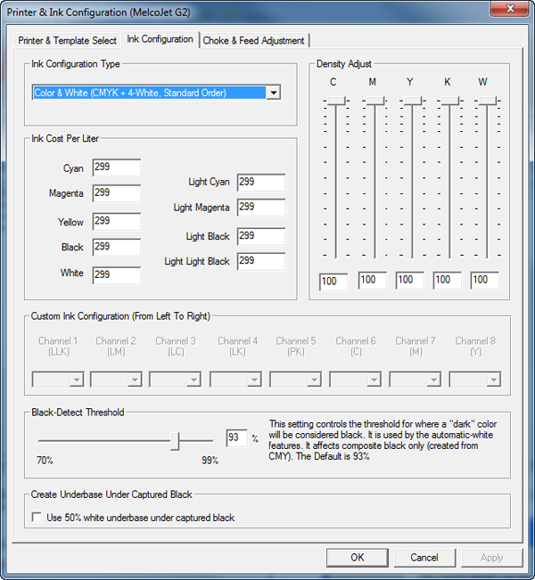Image resolution: width=535 pixels, height=580 pixels.
Task: Click the Magenta ink cost field
Action: click(x=116, y=193)
